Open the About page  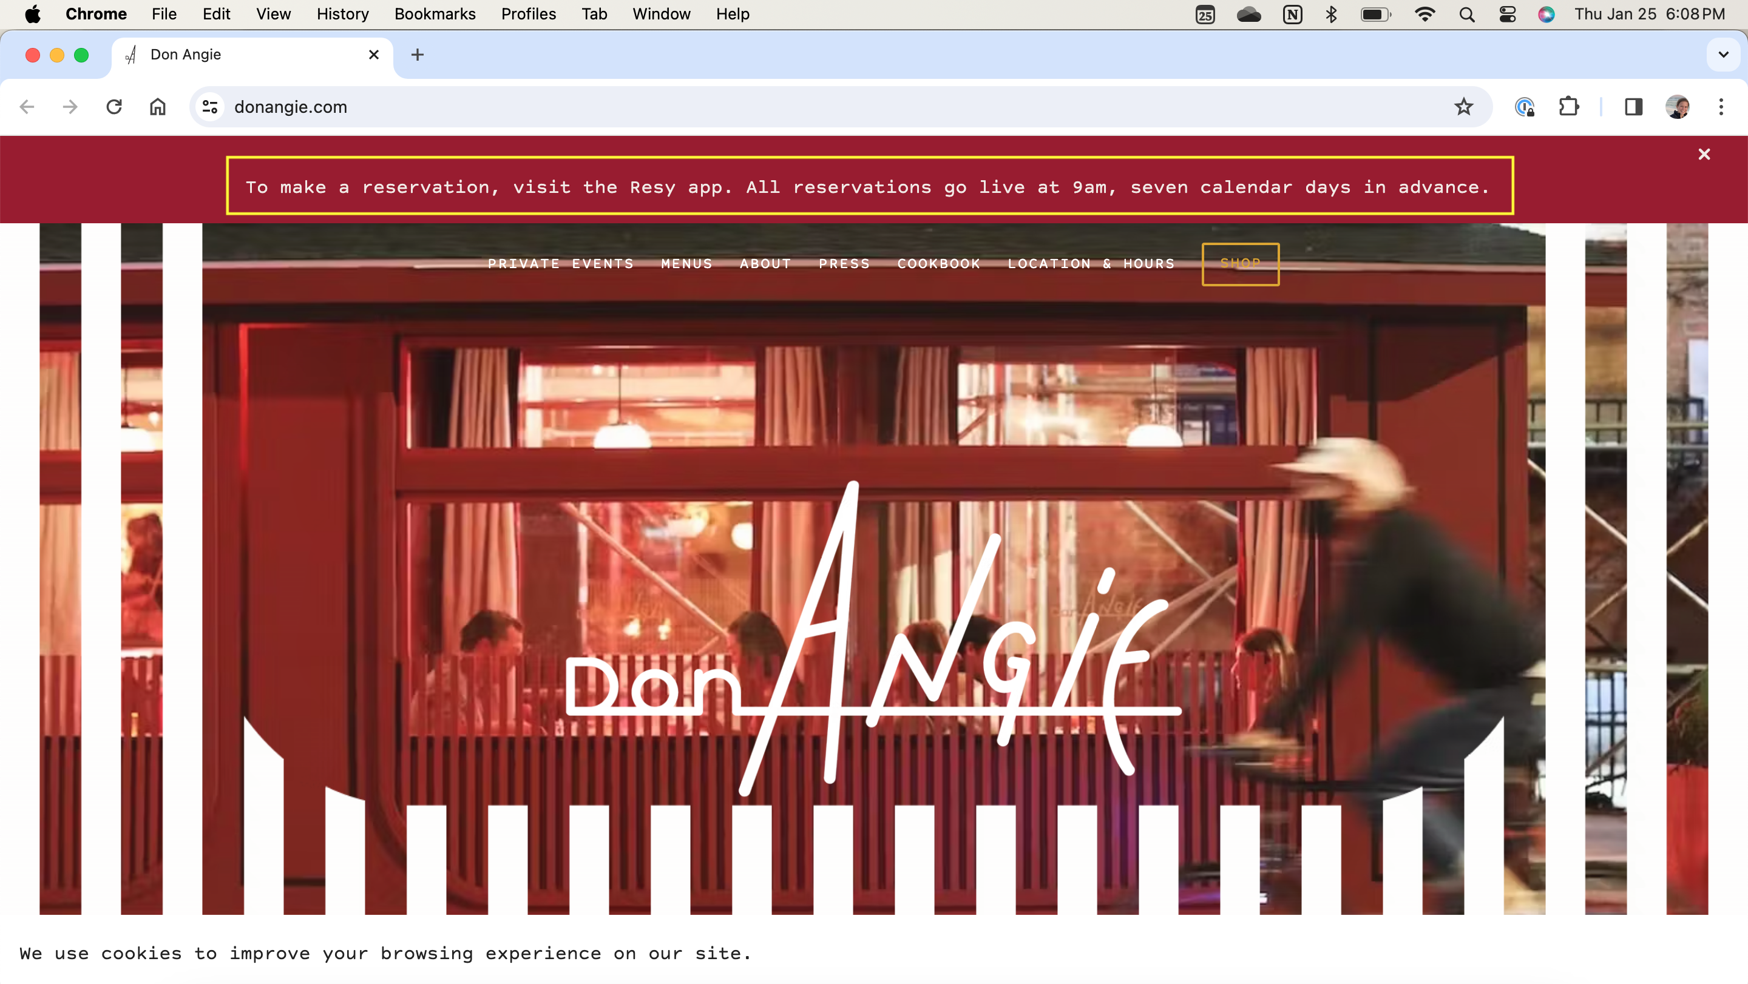(x=765, y=264)
